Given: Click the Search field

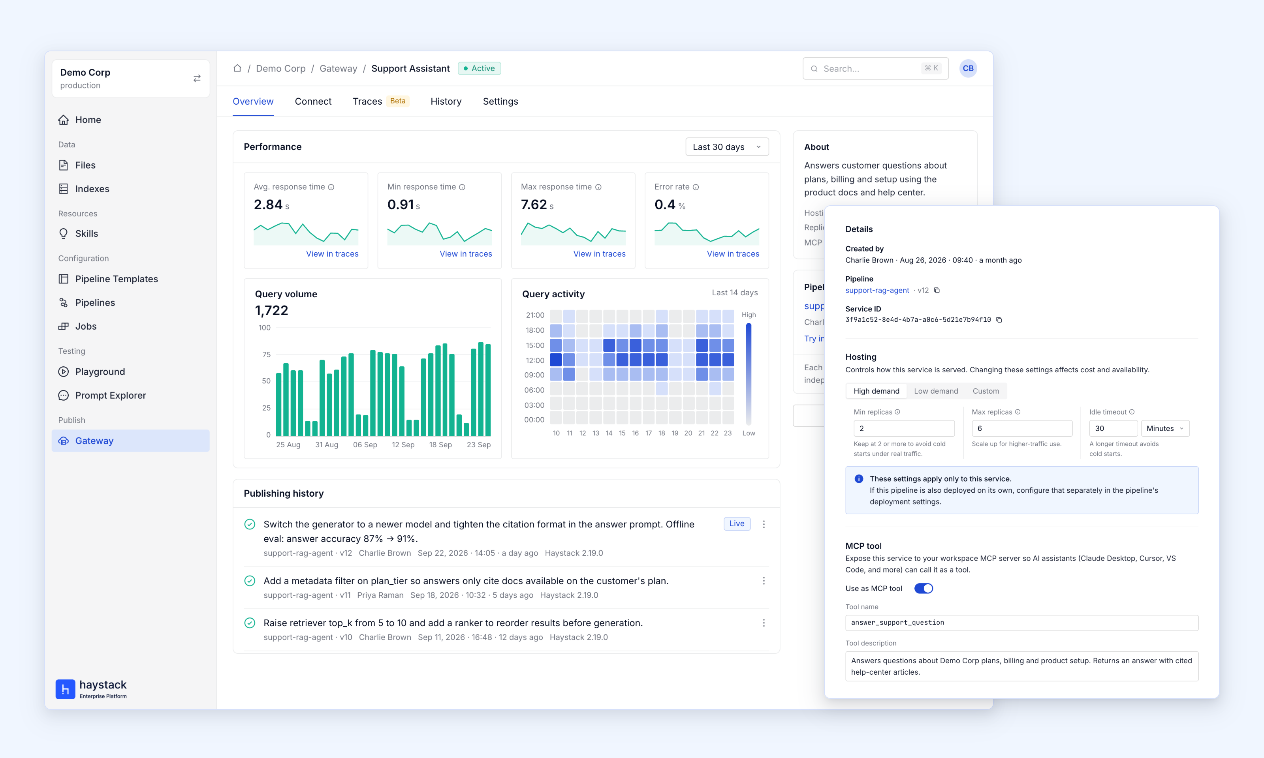Looking at the screenshot, I should coord(875,68).
